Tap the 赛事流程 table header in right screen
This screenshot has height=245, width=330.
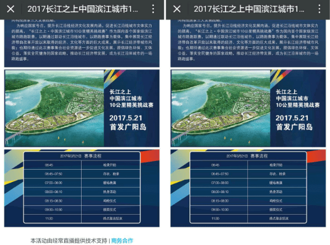pos(248,156)
